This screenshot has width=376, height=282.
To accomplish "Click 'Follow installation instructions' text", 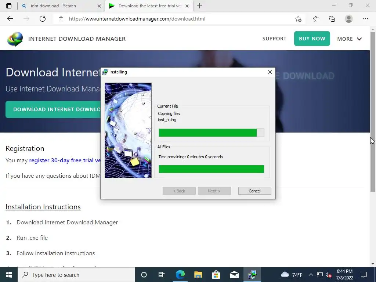I will [56, 253].
